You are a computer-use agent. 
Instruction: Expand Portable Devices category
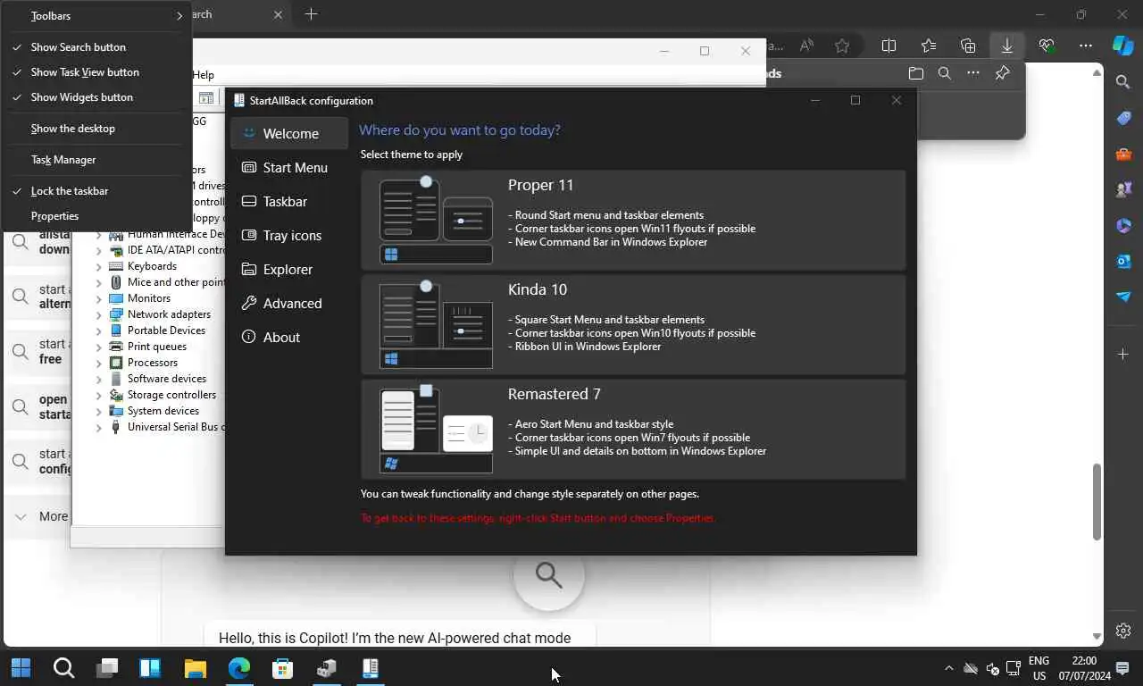click(99, 330)
